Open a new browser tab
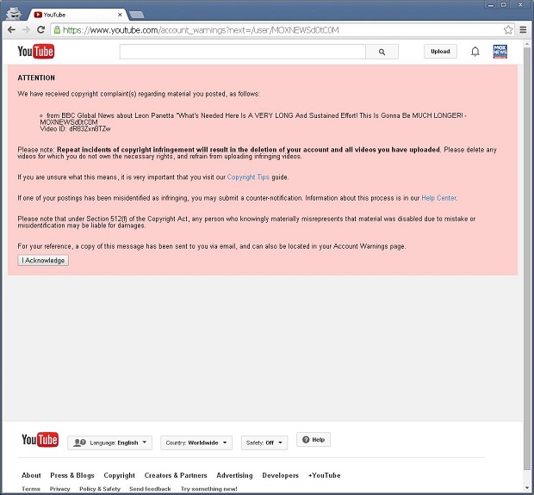The image size is (534, 495). point(137,14)
